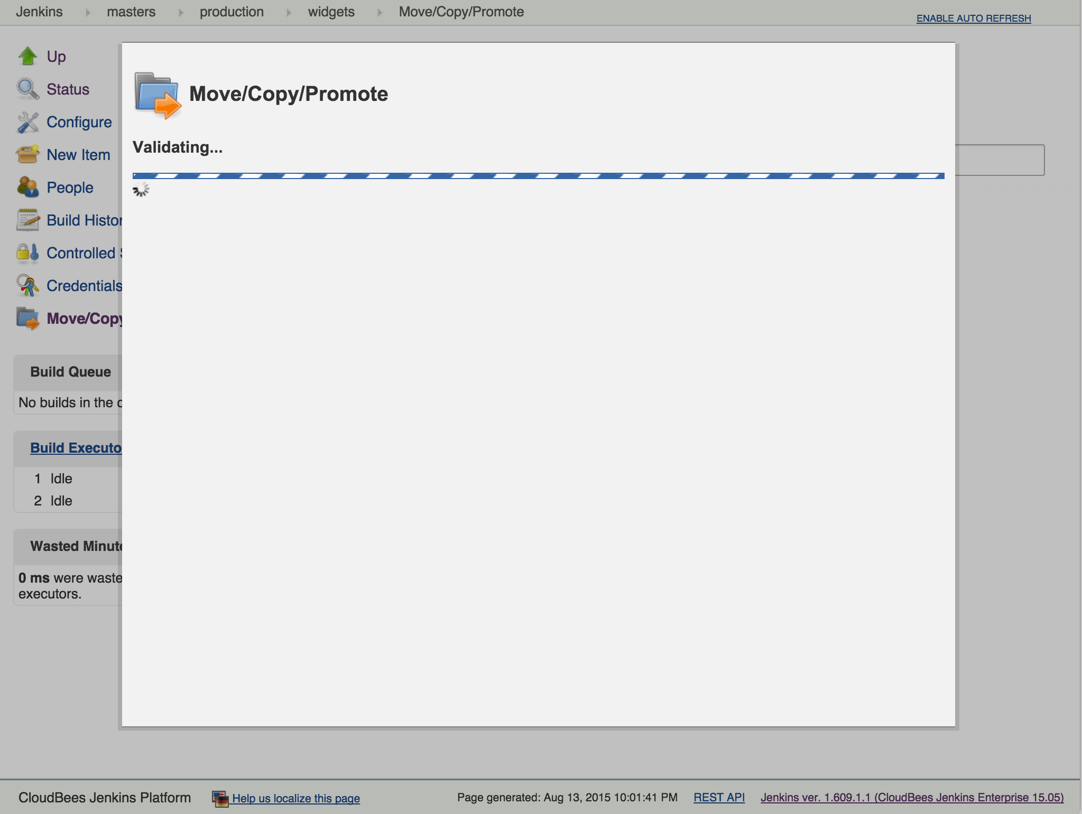Click the Build Executor Status heading link

click(76, 448)
